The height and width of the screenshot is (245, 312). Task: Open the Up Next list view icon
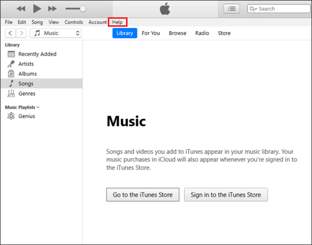(232, 9)
